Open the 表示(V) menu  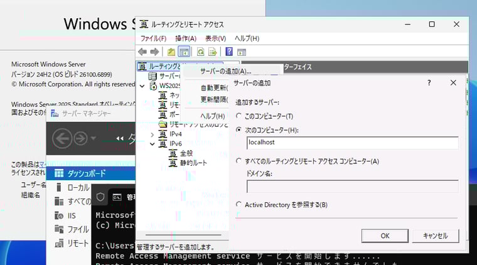coord(215,39)
